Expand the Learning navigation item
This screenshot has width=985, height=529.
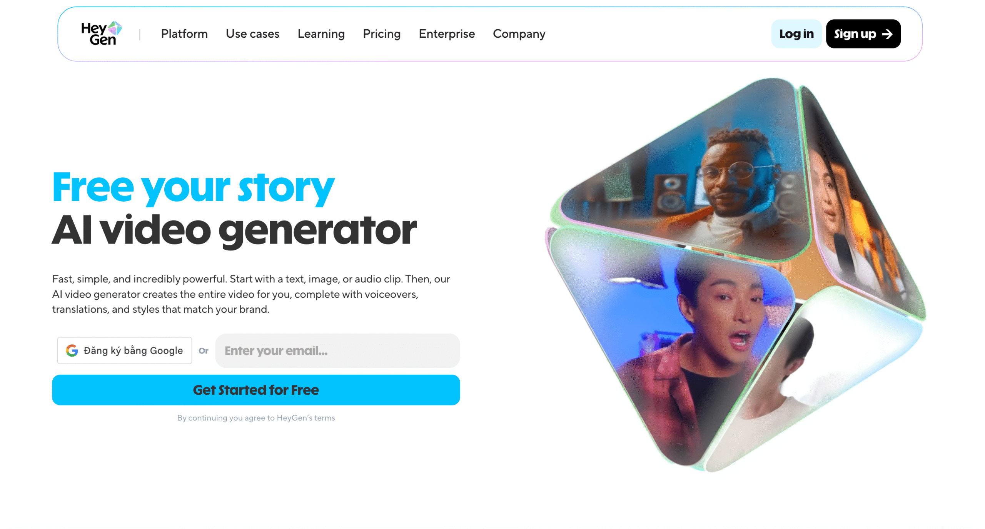coord(321,34)
